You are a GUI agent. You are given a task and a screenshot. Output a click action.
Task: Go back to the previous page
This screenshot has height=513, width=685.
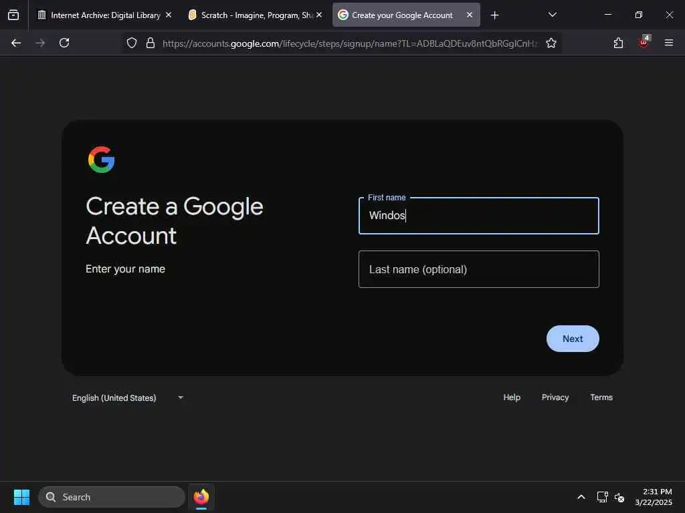[x=16, y=43]
